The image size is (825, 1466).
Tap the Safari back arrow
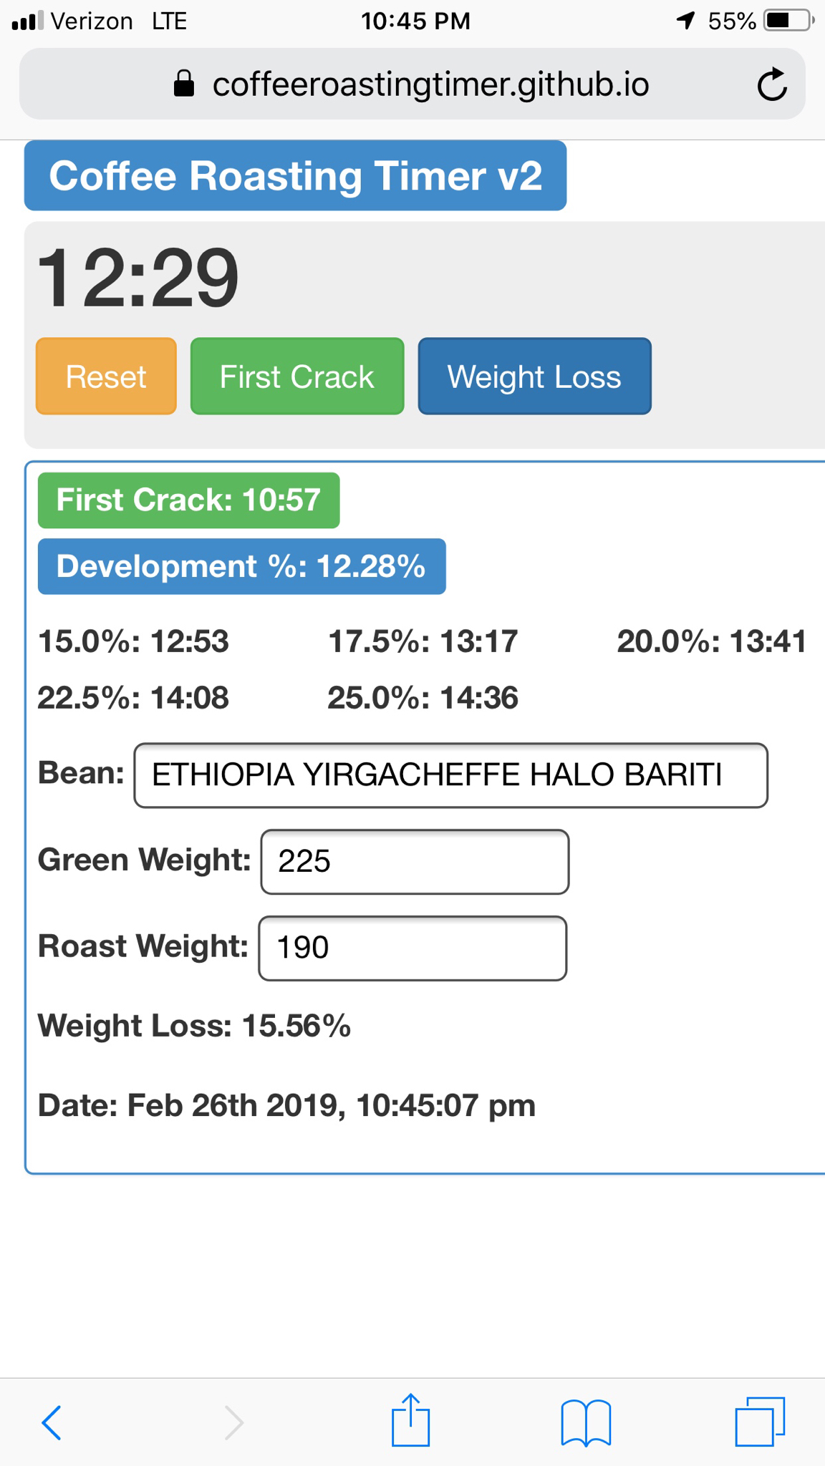52,1422
